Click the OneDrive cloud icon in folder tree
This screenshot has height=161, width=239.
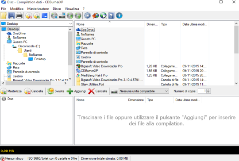tap(9, 33)
